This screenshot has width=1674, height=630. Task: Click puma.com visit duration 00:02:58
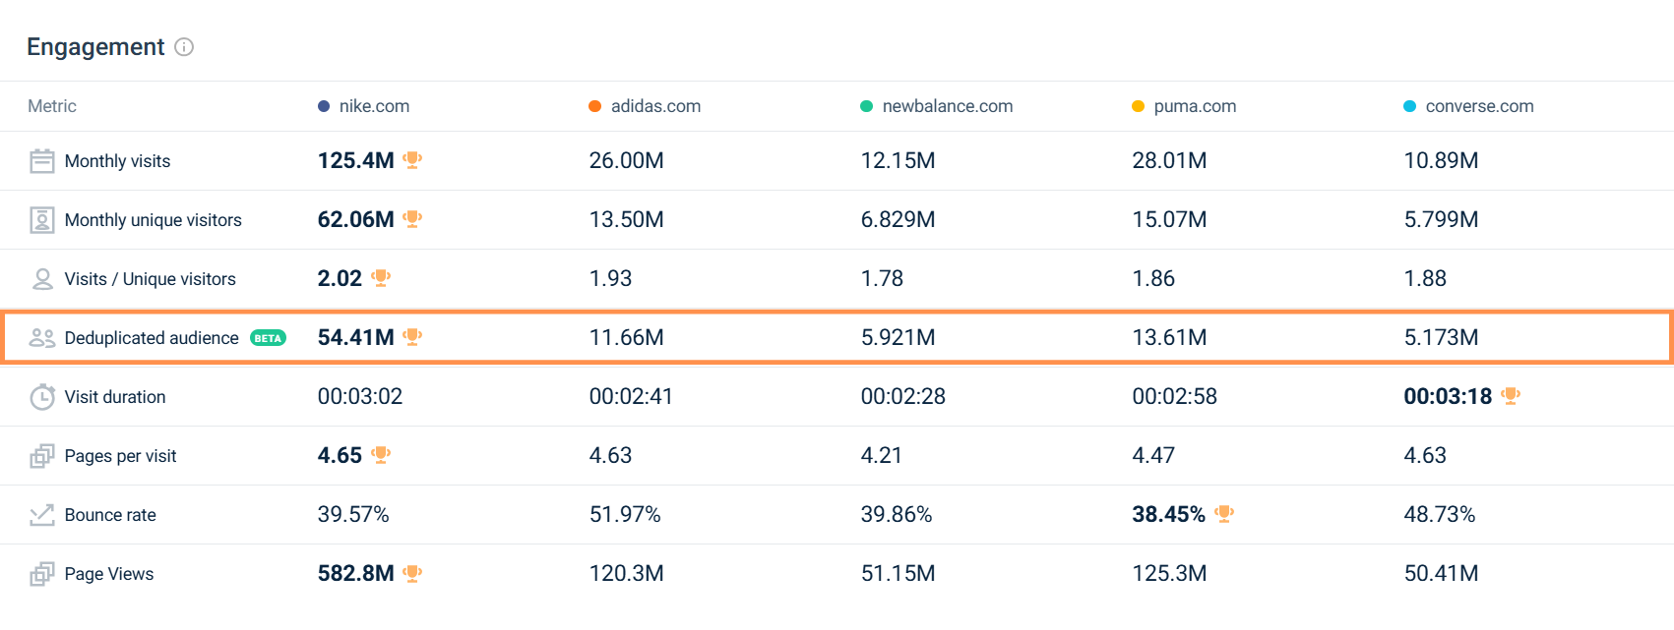pos(1175,396)
